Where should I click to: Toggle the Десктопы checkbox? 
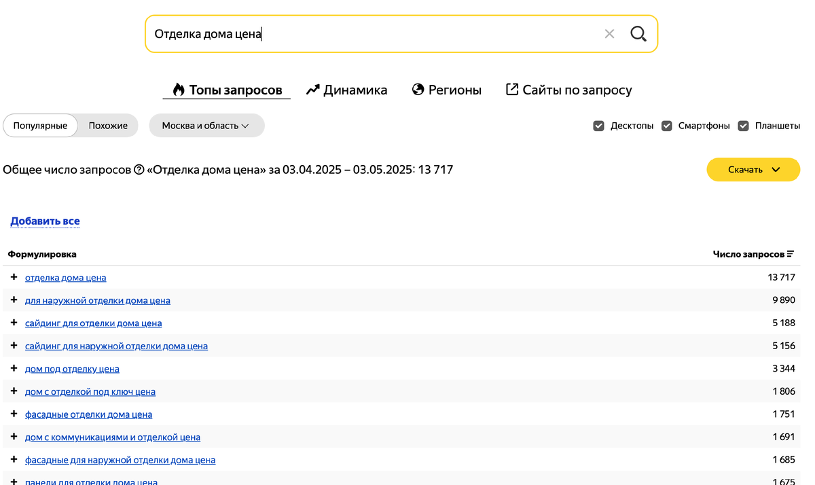tap(598, 126)
